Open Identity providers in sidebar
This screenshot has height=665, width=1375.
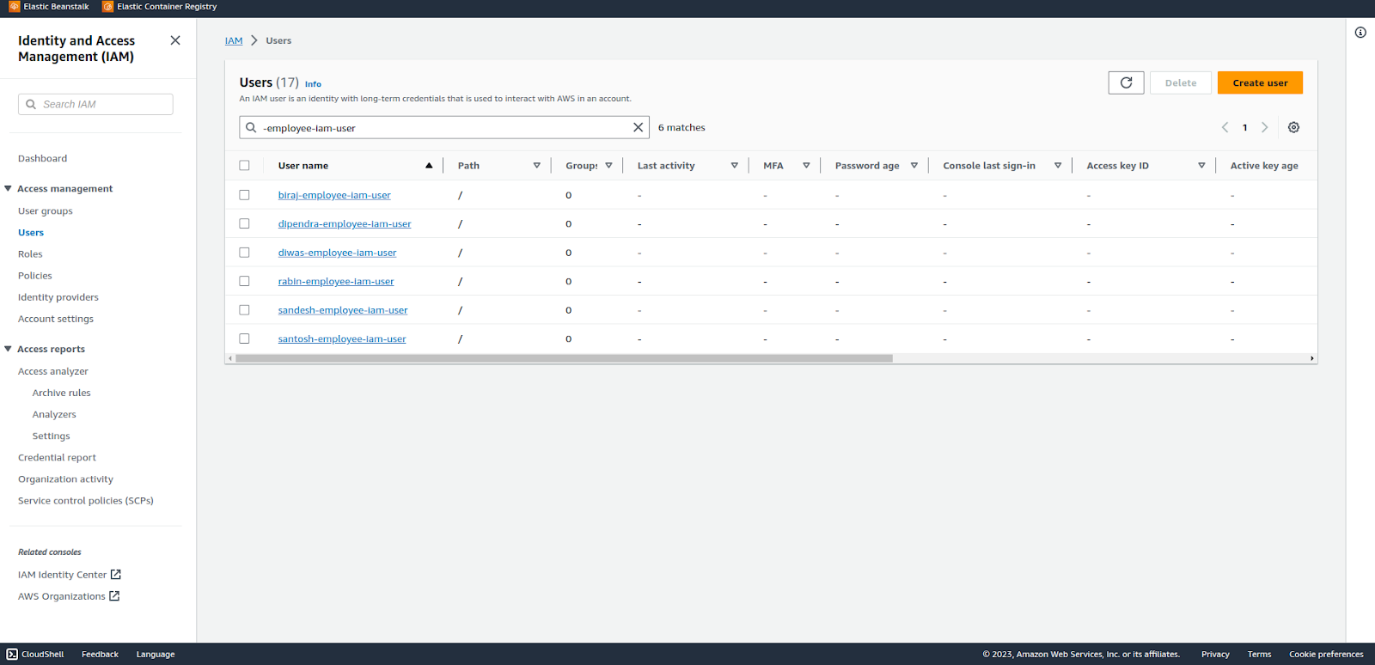[58, 296]
